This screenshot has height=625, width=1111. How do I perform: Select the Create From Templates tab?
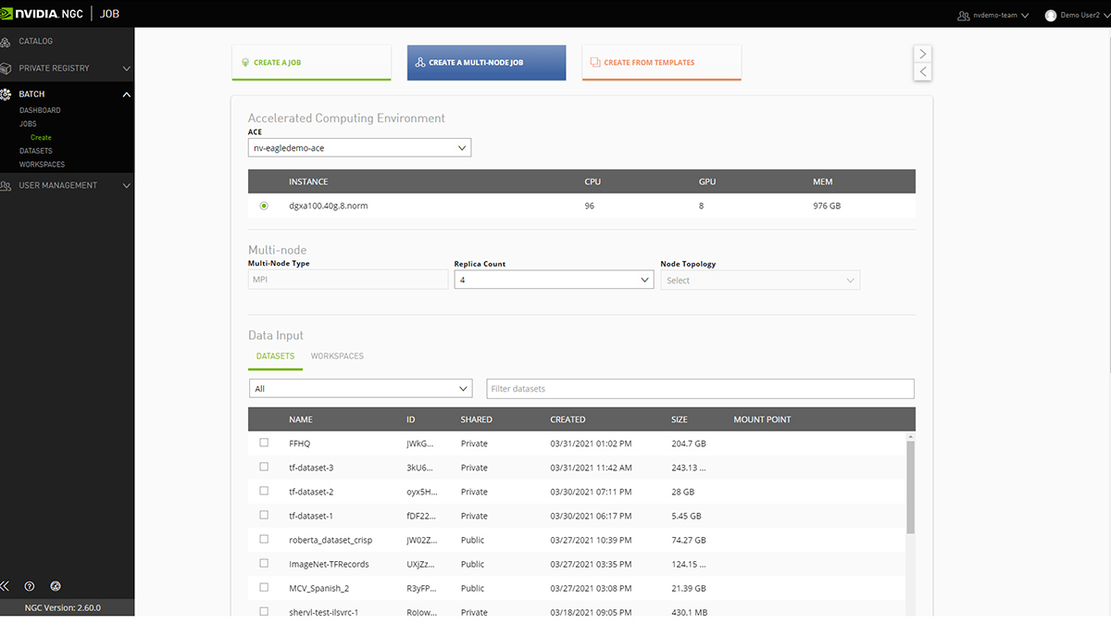click(661, 63)
